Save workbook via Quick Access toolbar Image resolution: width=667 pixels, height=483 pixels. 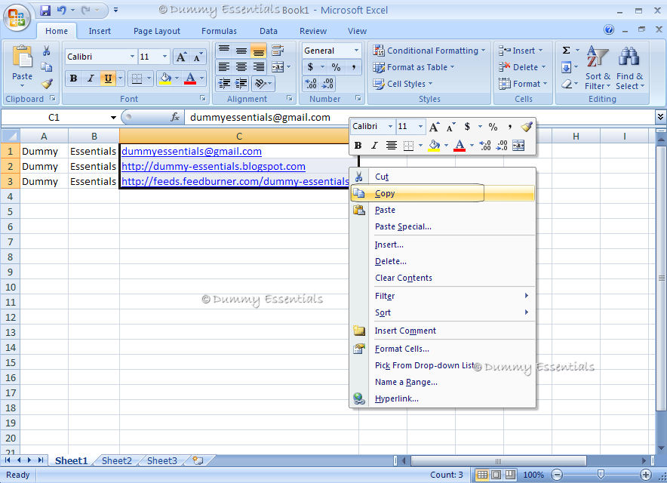pyautogui.click(x=45, y=11)
